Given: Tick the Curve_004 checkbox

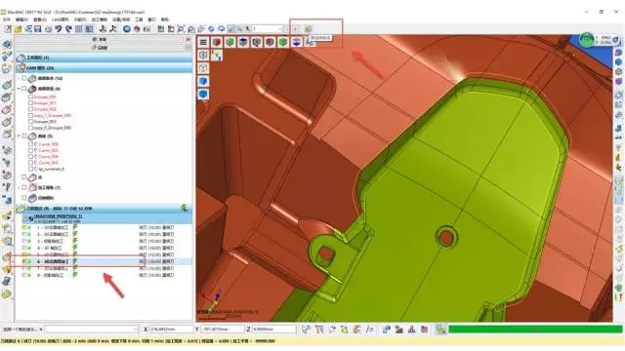Looking at the screenshot, I should pos(30,156).
